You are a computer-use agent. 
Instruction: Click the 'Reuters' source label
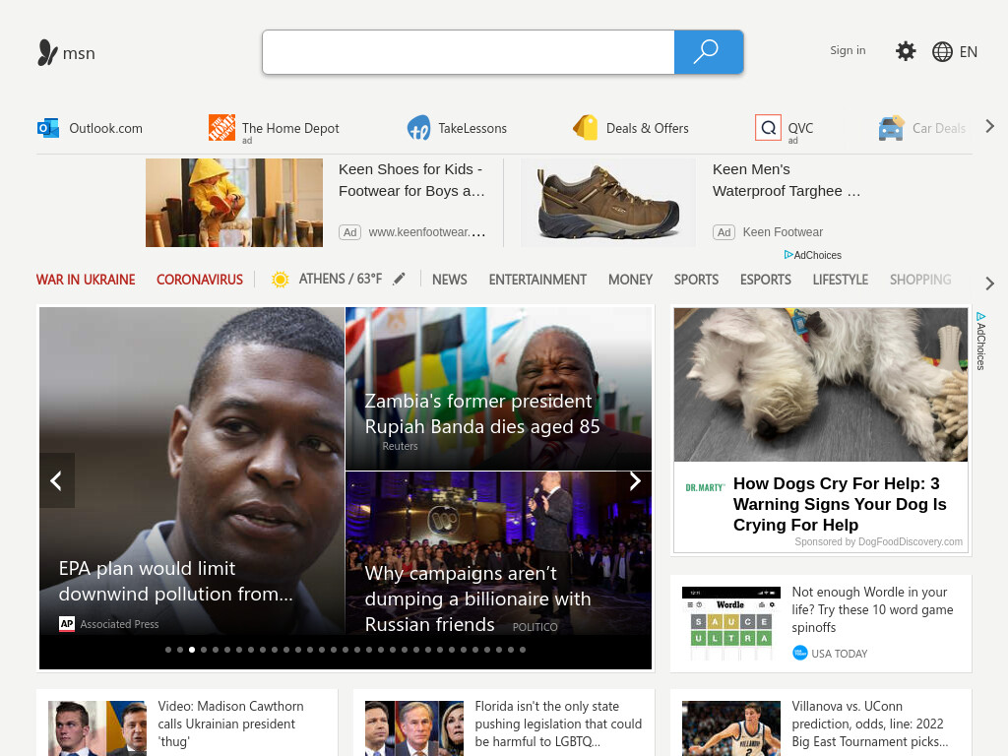coord(400,446)
